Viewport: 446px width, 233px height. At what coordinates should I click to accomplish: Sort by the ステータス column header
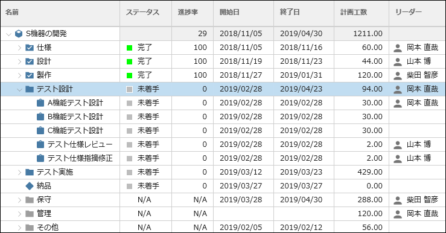pos(142,12)
